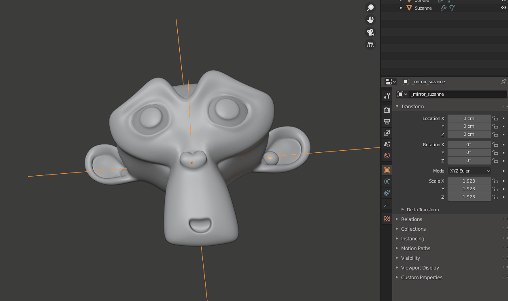Hide Suzanne with its eye icon

point(504,8)
